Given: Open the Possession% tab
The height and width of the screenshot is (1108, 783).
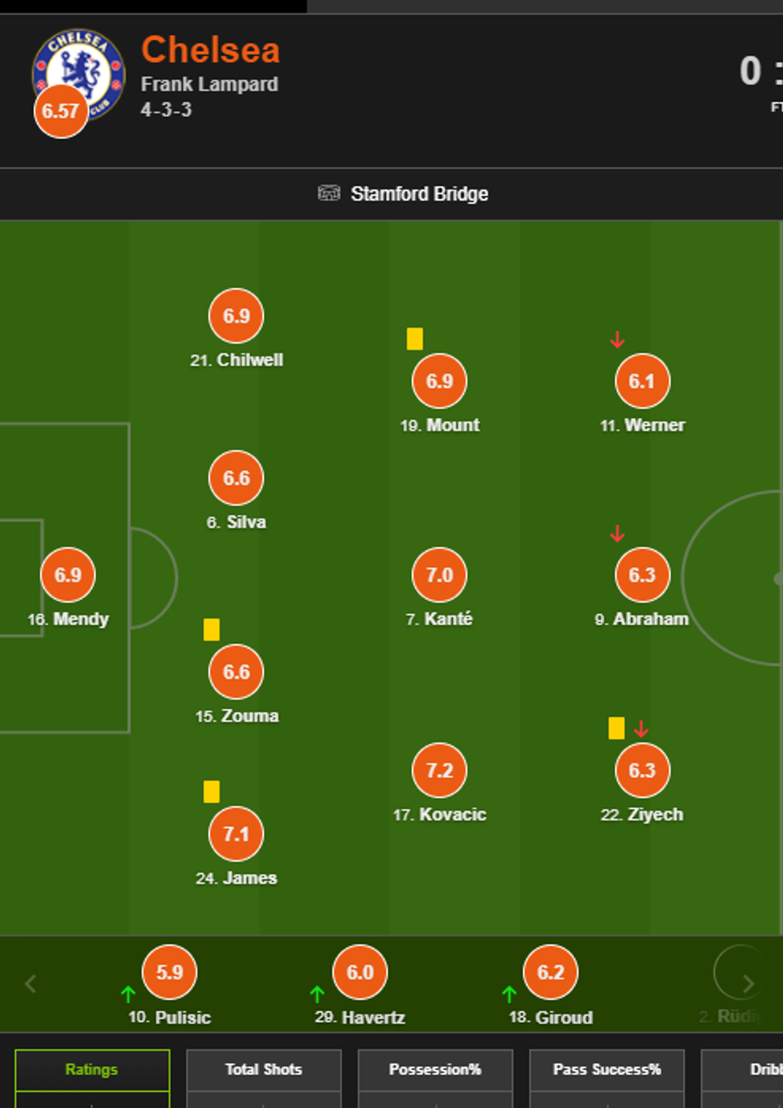Looking at the screenshot, I should tap(435, 1070).
